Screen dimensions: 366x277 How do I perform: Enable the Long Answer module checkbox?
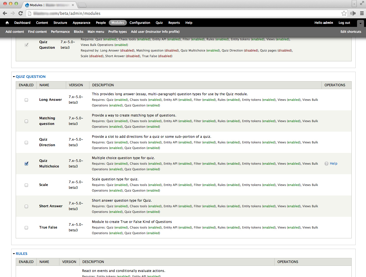26,100
